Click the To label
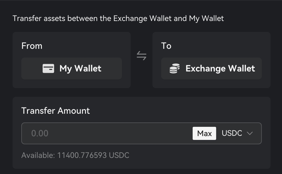The width and height of the screenshot is (282, 174). pyautogui.click(x=166, y=46)
